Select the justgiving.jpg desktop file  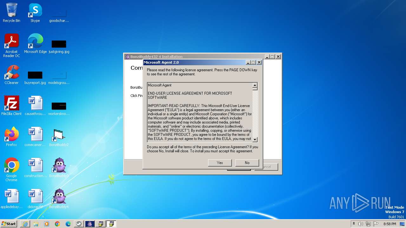59,46
